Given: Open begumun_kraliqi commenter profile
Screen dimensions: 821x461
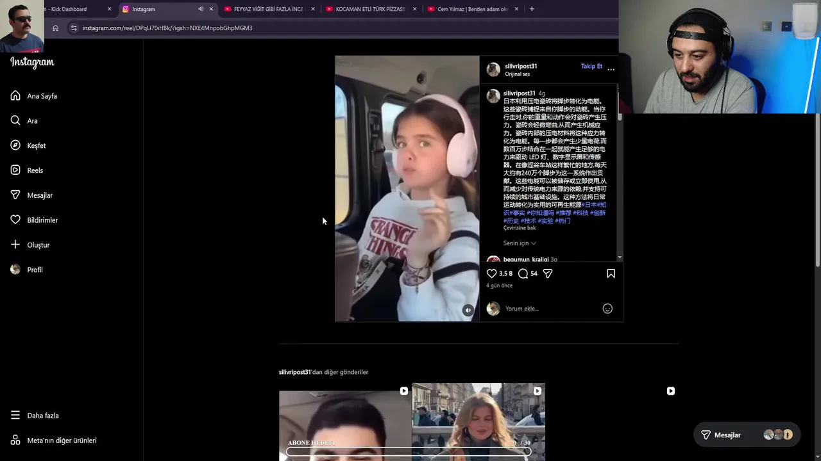Looking at the screenshot, I should [x=526, y=259].
